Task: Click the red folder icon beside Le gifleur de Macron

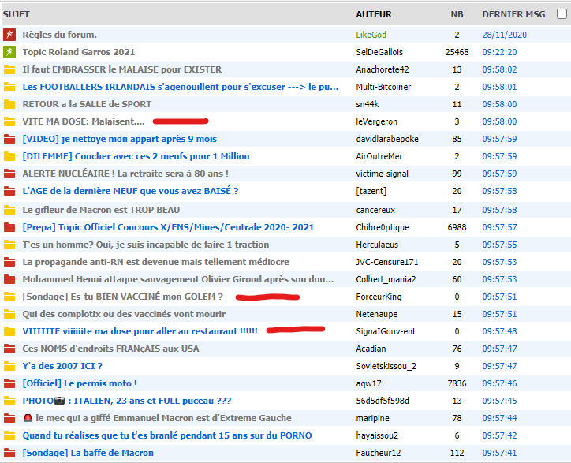Action: 9,210
